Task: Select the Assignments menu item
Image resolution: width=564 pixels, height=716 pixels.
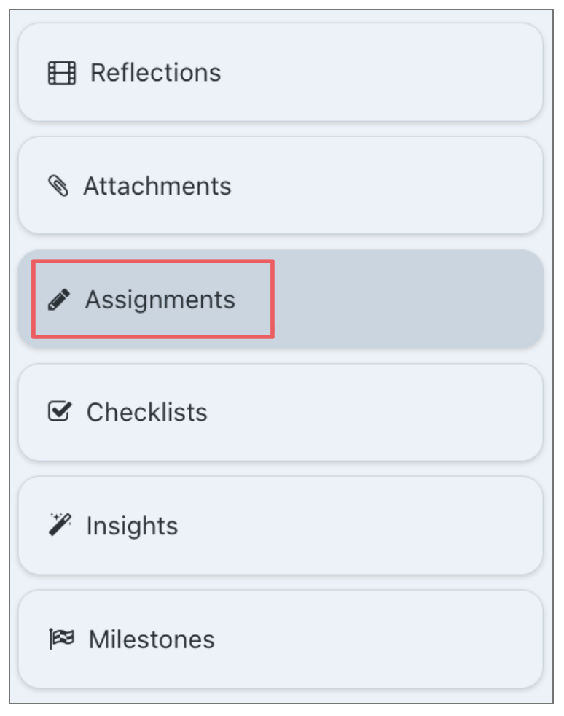Action: point(281,299)
